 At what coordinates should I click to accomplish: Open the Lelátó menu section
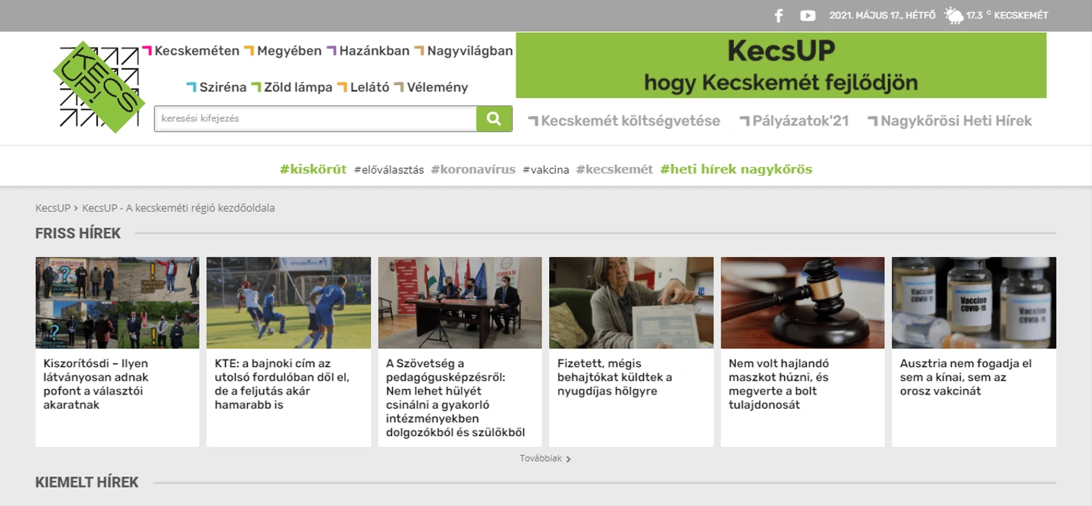click(363, 87)
